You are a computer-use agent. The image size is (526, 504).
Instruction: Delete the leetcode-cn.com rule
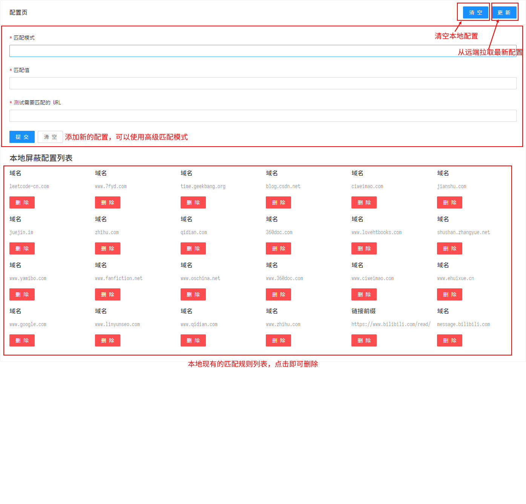coord(22,202)
